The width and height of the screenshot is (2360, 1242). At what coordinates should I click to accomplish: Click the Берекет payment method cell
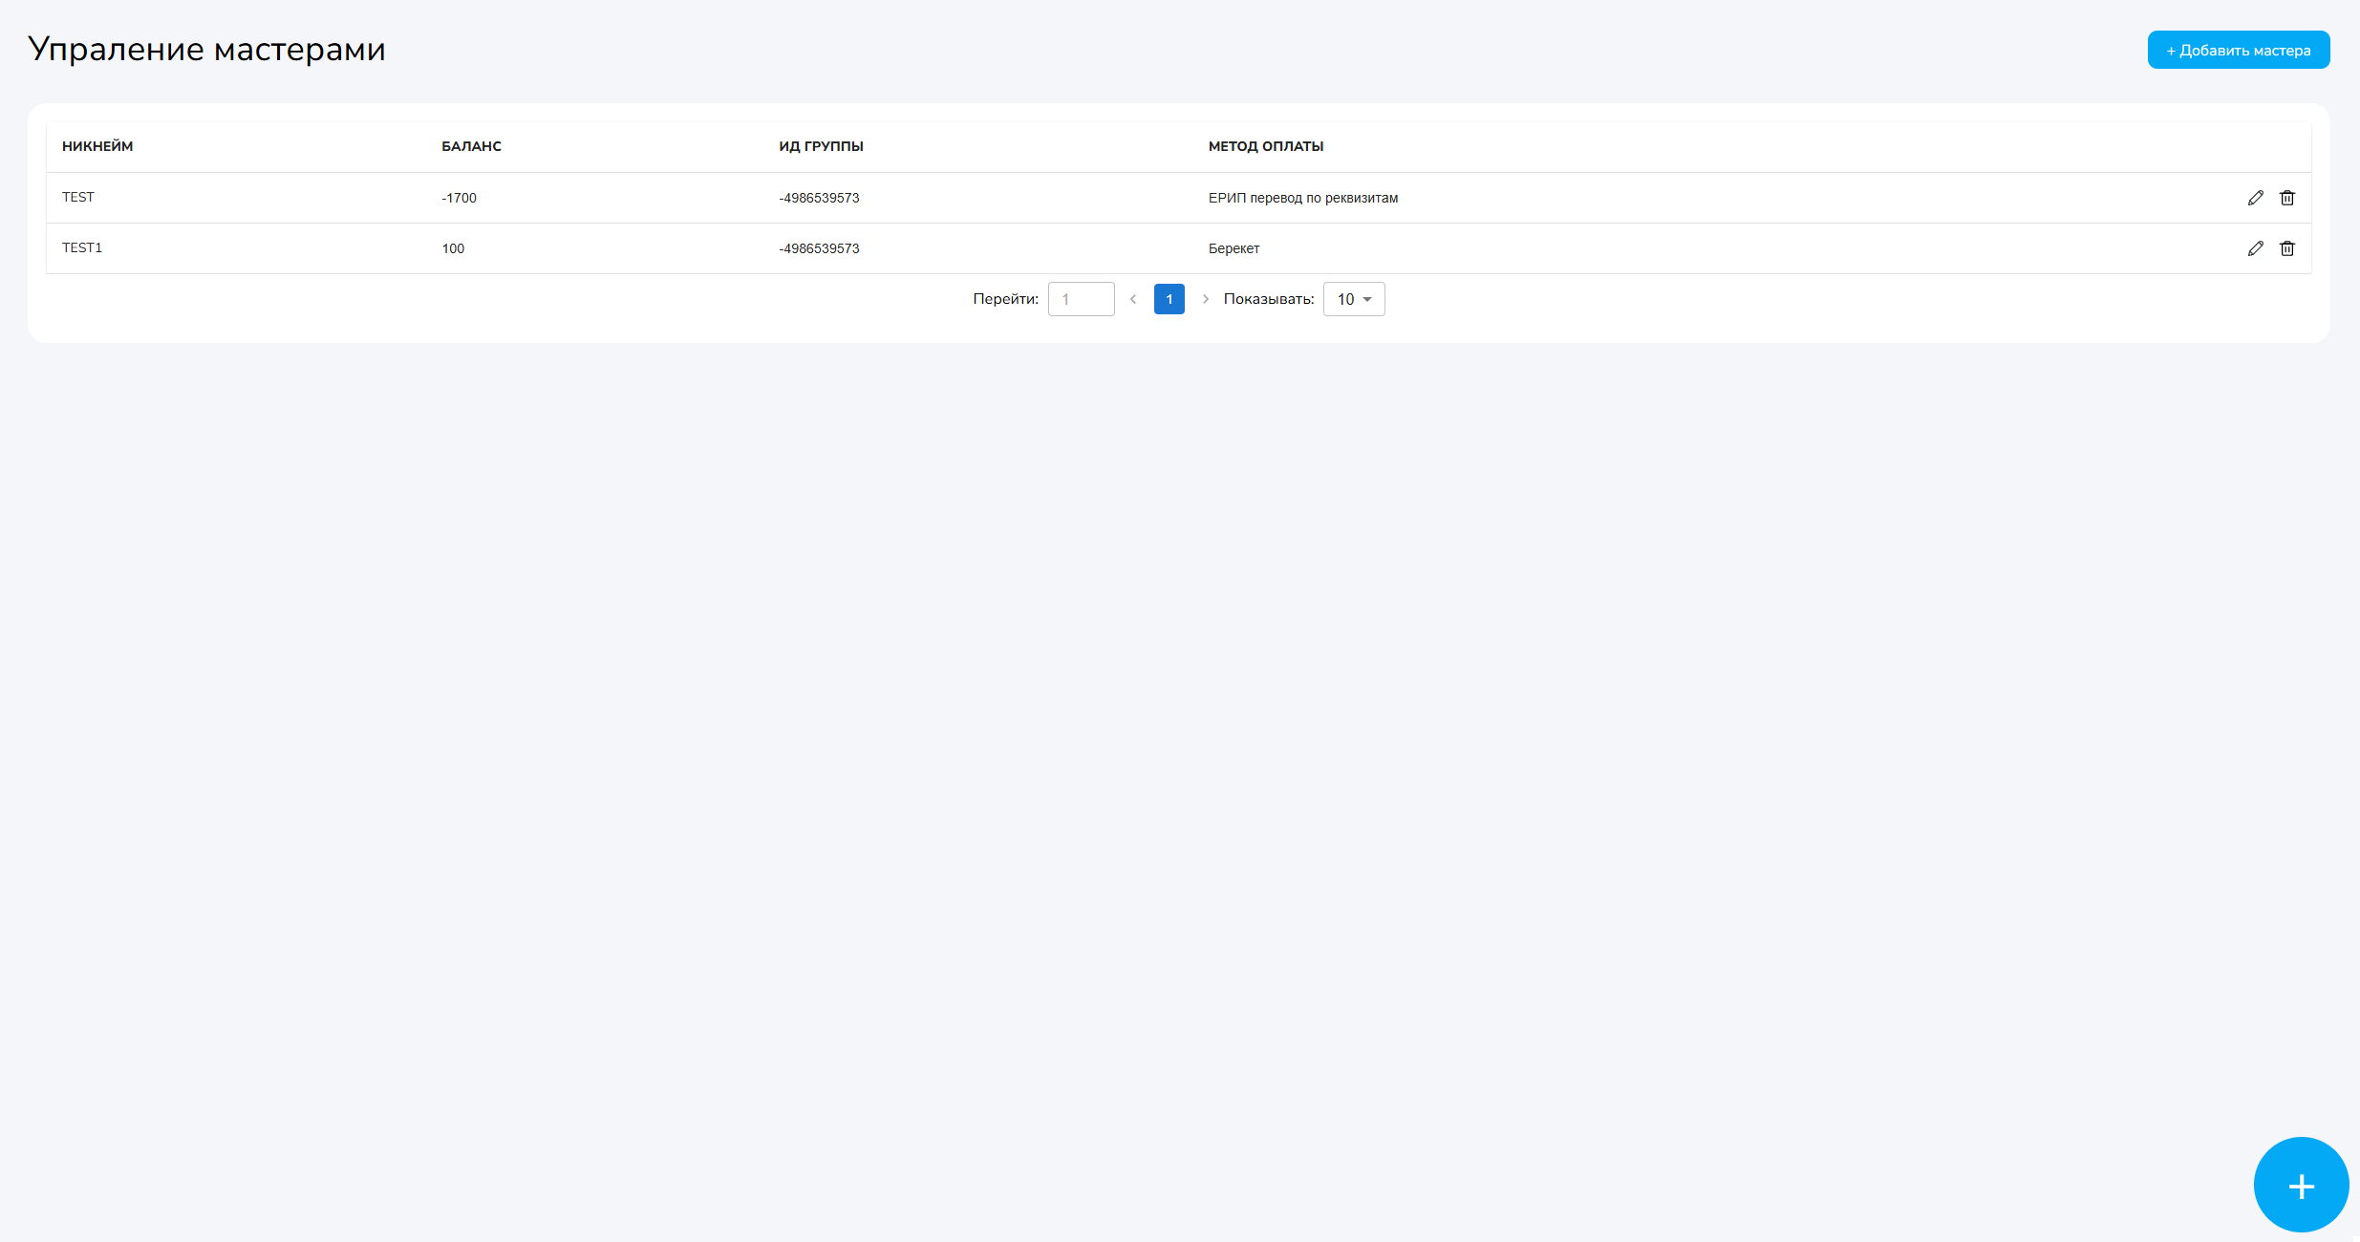(1234, 248)
